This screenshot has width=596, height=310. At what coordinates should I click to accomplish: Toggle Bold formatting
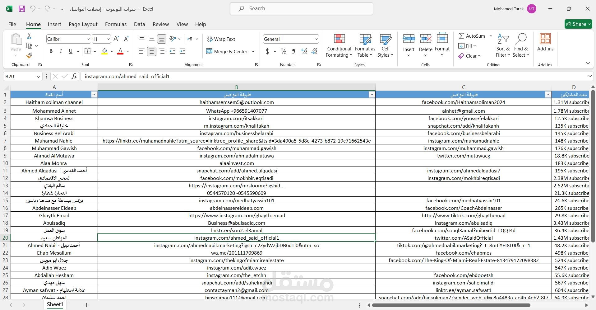[51, 51]
